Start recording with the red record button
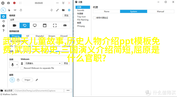 point(14,3)
